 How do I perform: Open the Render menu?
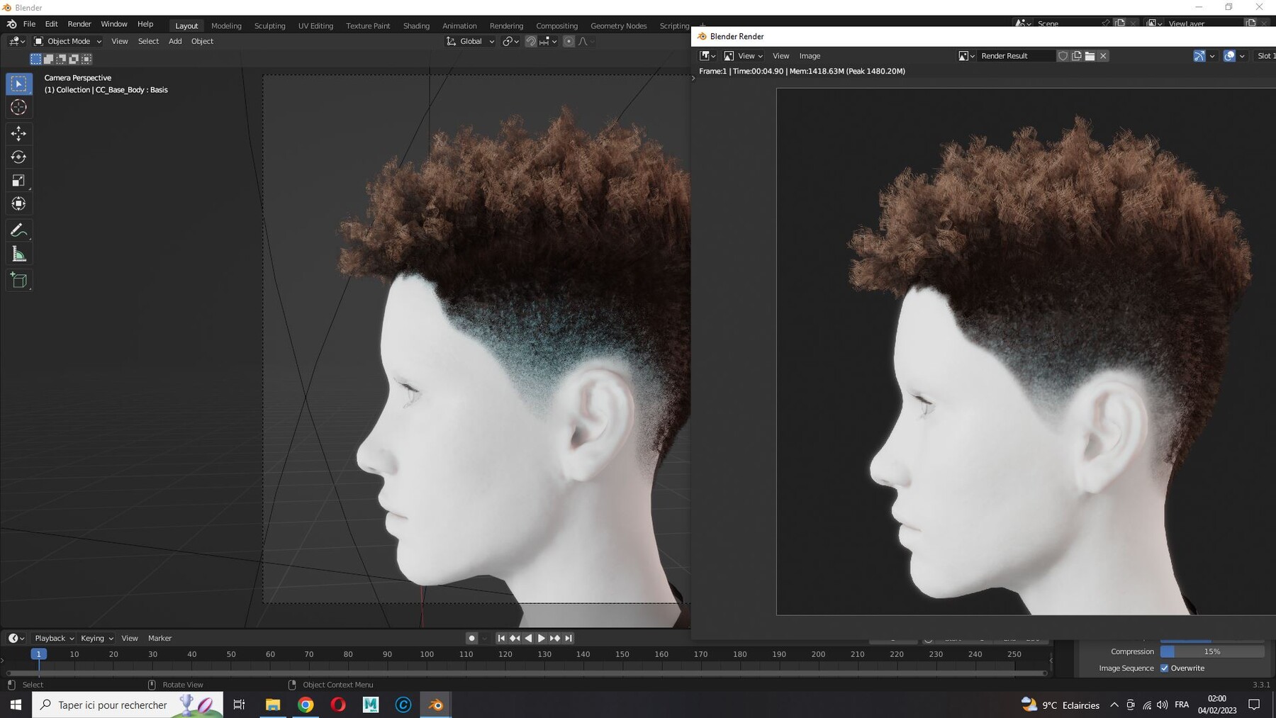[79, 24]
